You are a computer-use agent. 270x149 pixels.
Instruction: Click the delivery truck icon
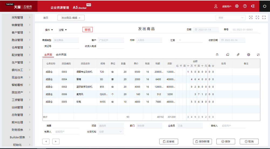pos(228,55)
